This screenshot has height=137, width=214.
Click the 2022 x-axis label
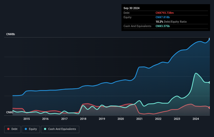click(158, 119)
